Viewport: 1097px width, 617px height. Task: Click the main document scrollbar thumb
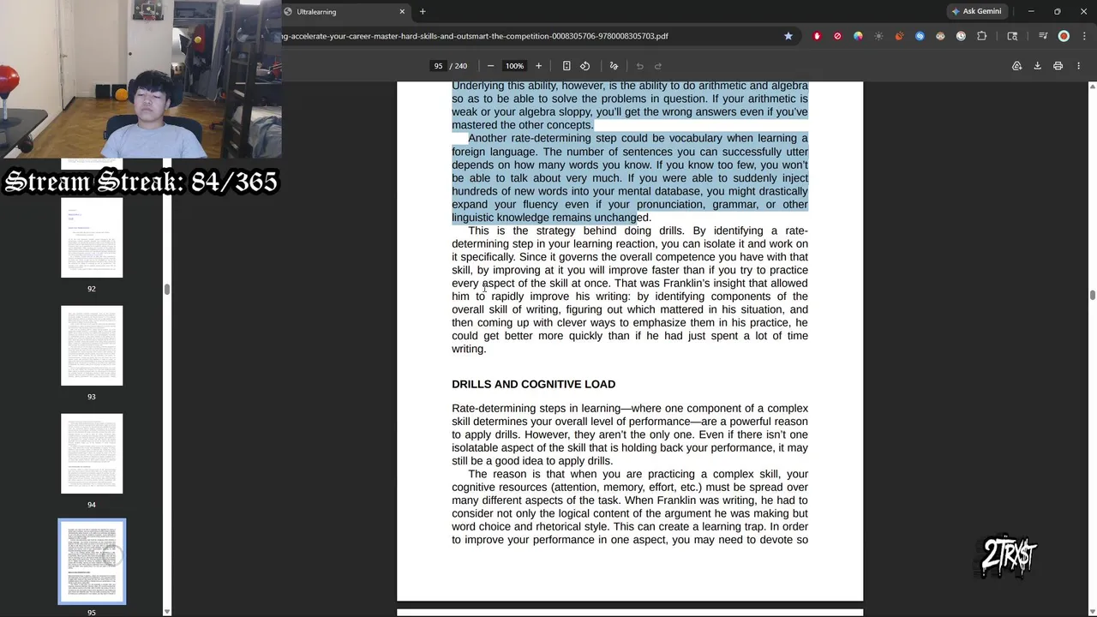point(1092,296)
